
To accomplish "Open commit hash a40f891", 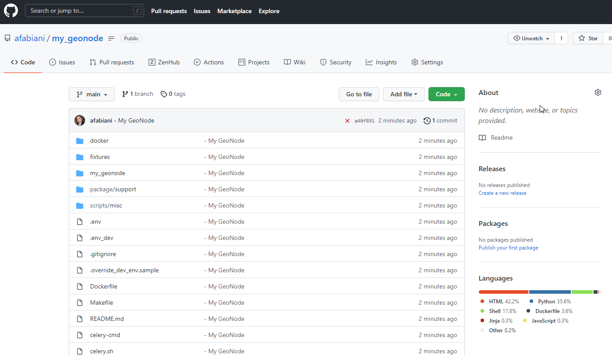I will point(364,121).
